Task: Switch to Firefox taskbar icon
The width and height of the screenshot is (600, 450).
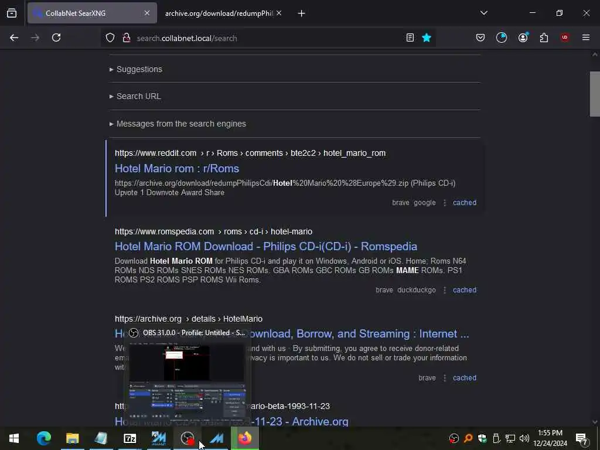Action: (x=245, y=438)
